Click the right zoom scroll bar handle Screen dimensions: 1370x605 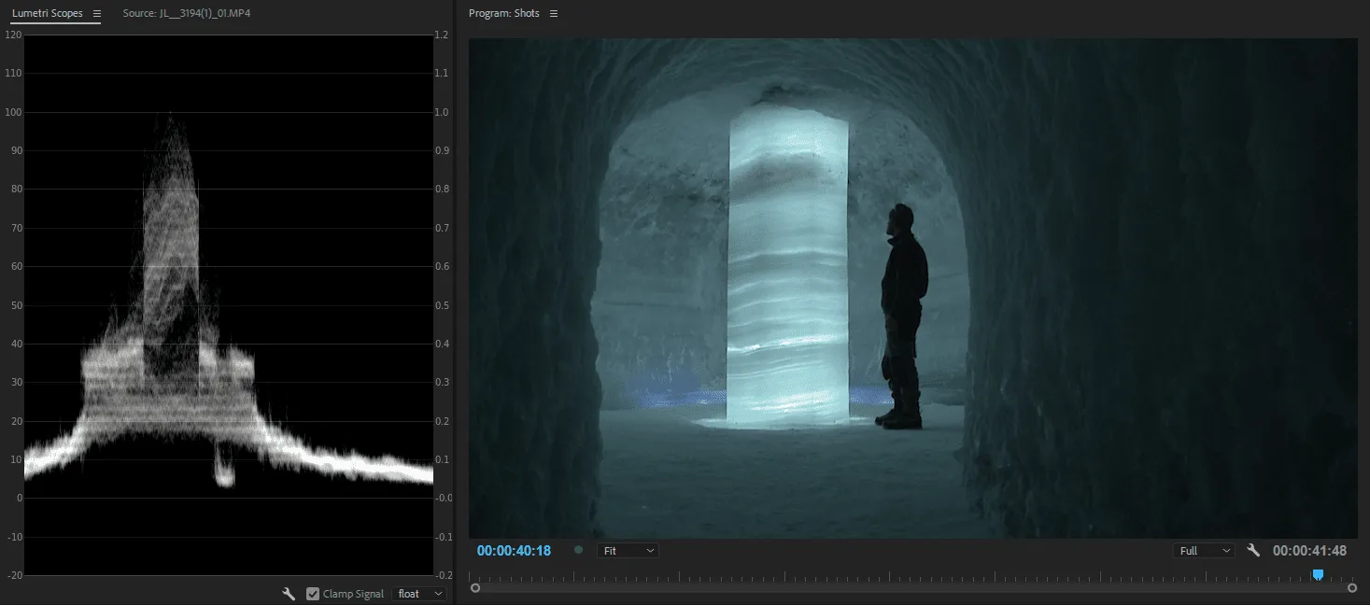[x=1352, y=588]
